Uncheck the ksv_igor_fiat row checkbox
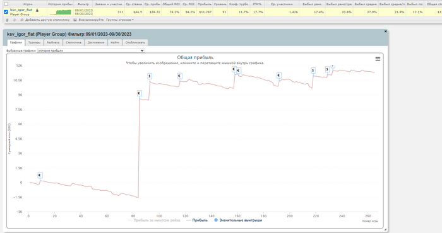 click(x=6, y=12)
